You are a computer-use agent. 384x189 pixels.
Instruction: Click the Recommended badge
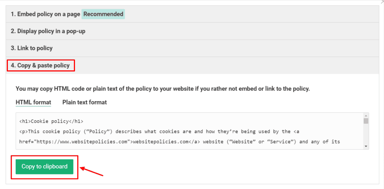103,14
